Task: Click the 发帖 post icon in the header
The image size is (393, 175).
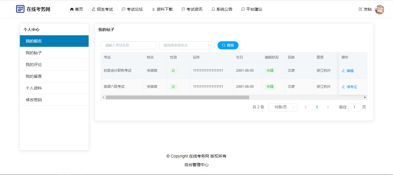Action: tap(360, 9)
